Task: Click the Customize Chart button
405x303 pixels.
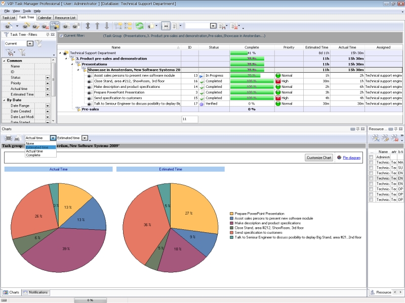Action: click(x=319, y=158)
